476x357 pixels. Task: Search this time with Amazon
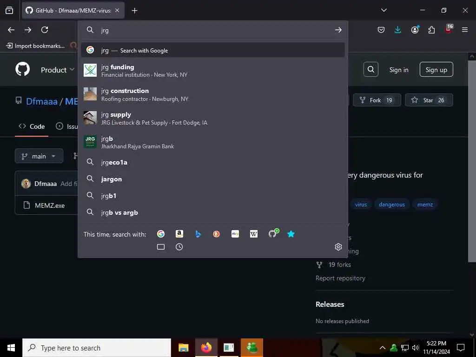pos(179,234)
